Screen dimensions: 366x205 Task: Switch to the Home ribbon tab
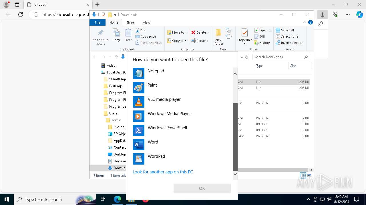[x=114, y=22]
